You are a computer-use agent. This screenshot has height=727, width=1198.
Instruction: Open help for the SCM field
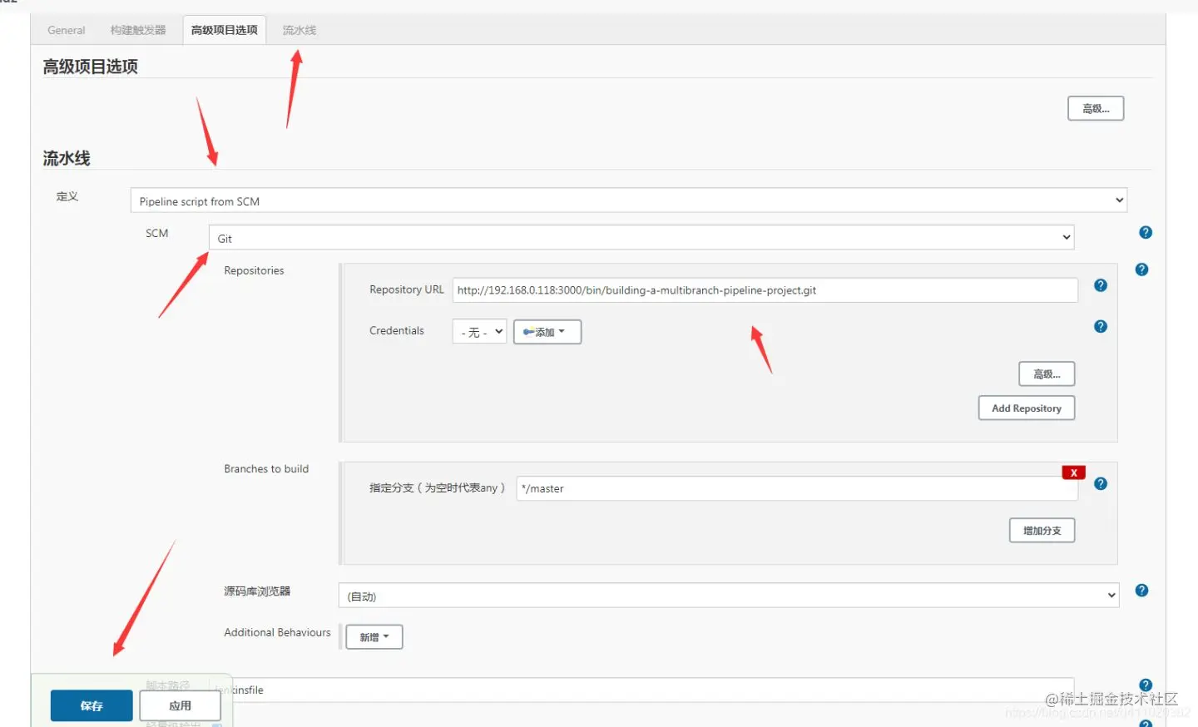(x=1146, y=232)
